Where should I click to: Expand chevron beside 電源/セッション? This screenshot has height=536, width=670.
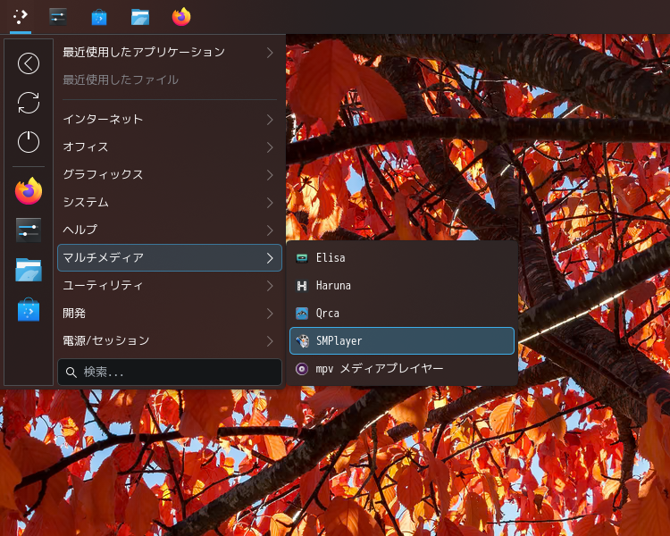[x=270, y=341]
